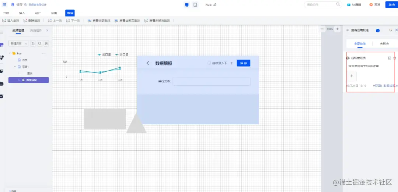
Task: Select 全部批注 tab in annotations panel
Action: coord(360,43)
